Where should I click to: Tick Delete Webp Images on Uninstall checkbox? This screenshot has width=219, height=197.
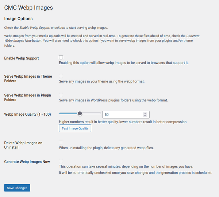pos(61,142)
